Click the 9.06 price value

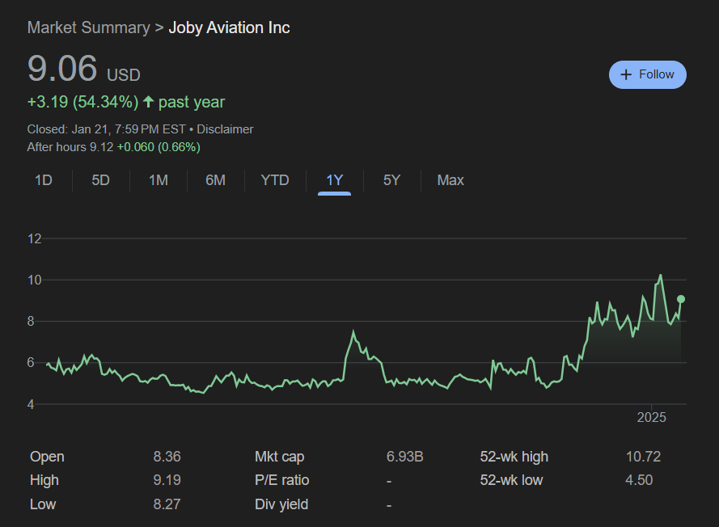click(x=62, y=68)
